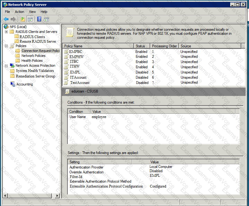The image size is (249, 206).
Task: Select the Health Policies folder
Action: pos(32,61)
